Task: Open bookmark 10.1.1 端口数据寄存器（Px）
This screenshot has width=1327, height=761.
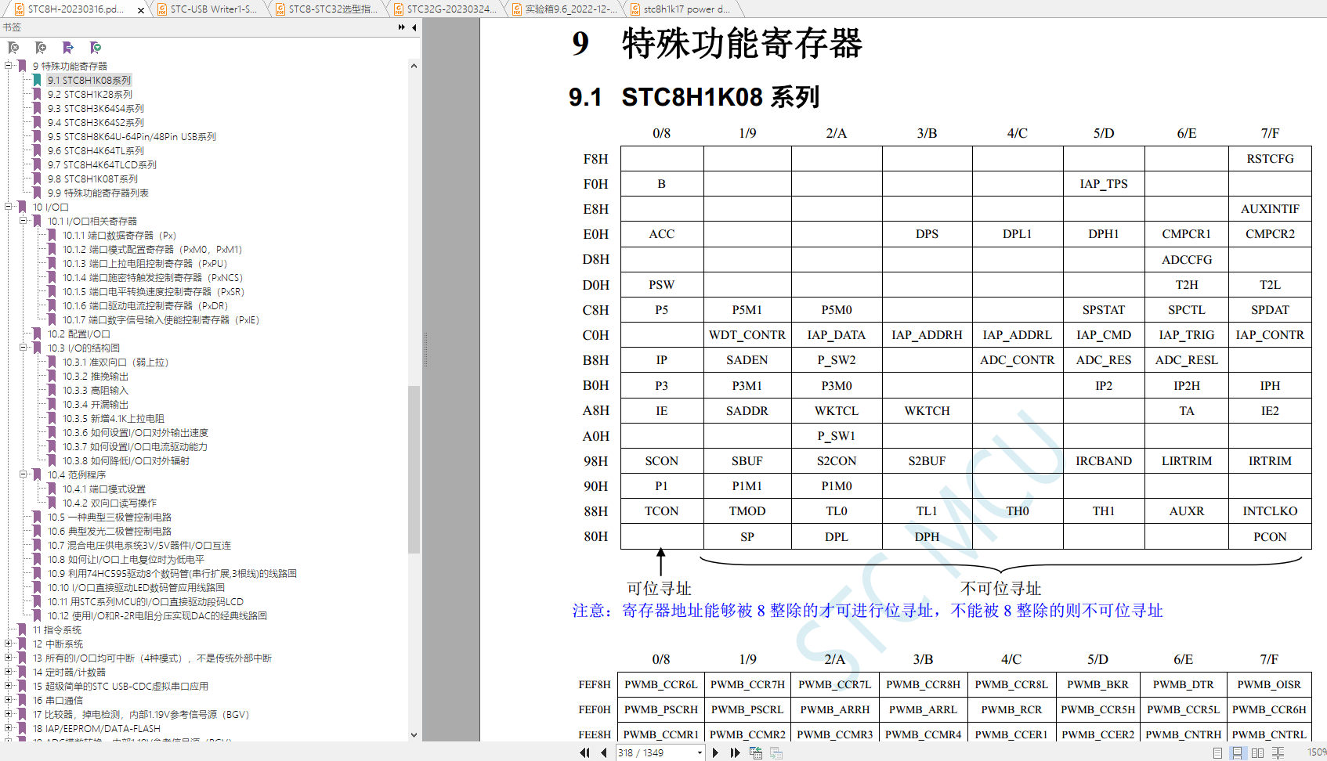Action: [x=120, y=235]
